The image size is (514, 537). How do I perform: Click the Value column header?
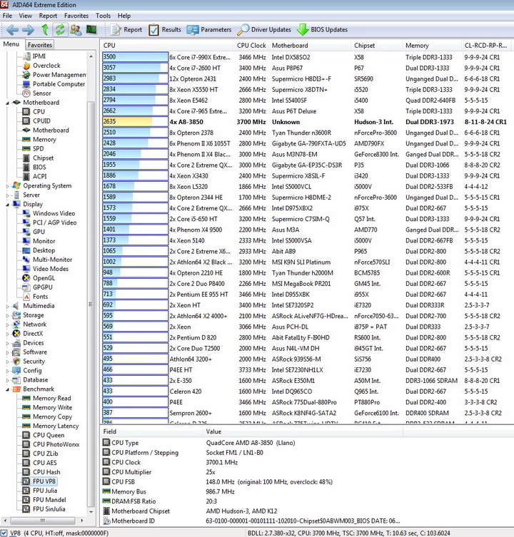click(x=303, y=431)
